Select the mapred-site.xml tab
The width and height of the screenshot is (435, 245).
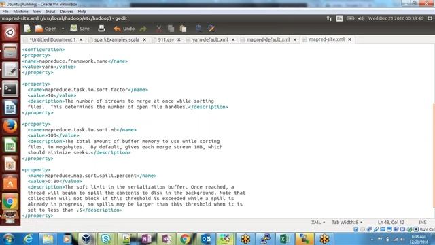(326, 39)
